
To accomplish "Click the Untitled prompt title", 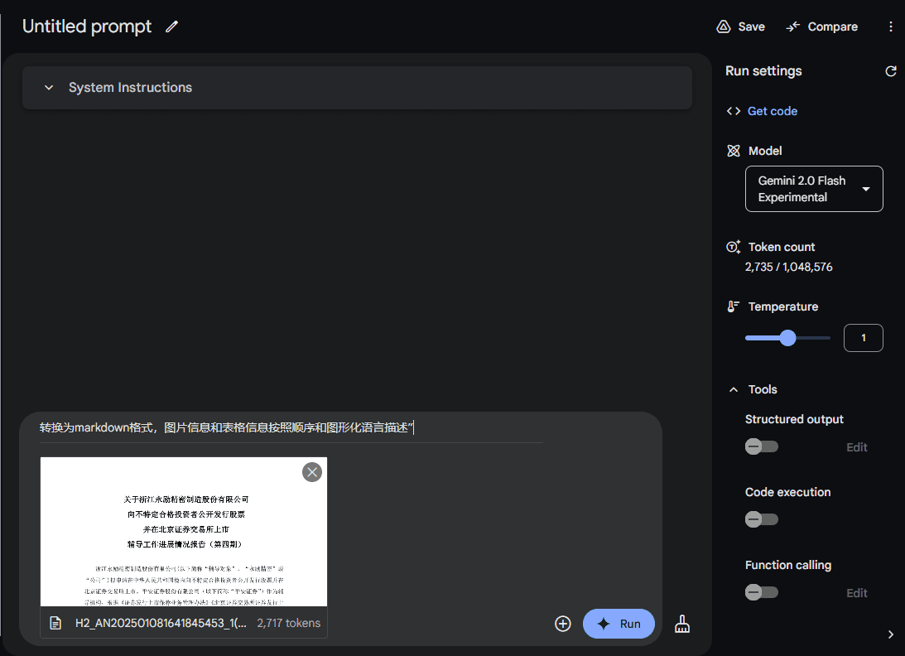I will click(x=87, y=27).
